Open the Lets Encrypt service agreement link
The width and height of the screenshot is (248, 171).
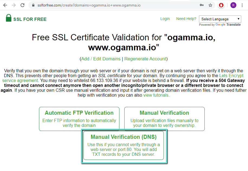click(x=20, y=80)
